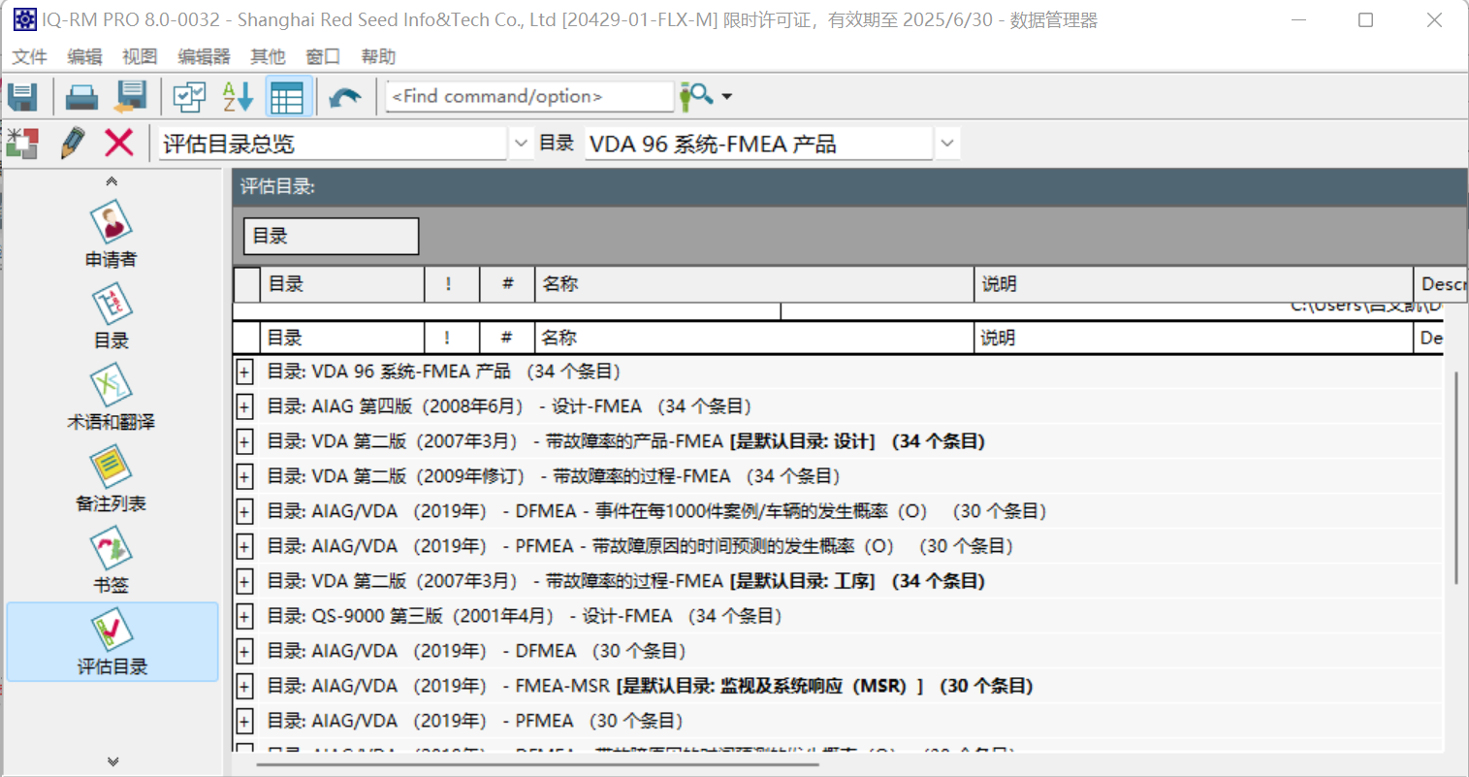Expand AIAG/VDA DFMEA 每1000件案例 row
This screenshot has width=1469, height=777.
point(244,511)
